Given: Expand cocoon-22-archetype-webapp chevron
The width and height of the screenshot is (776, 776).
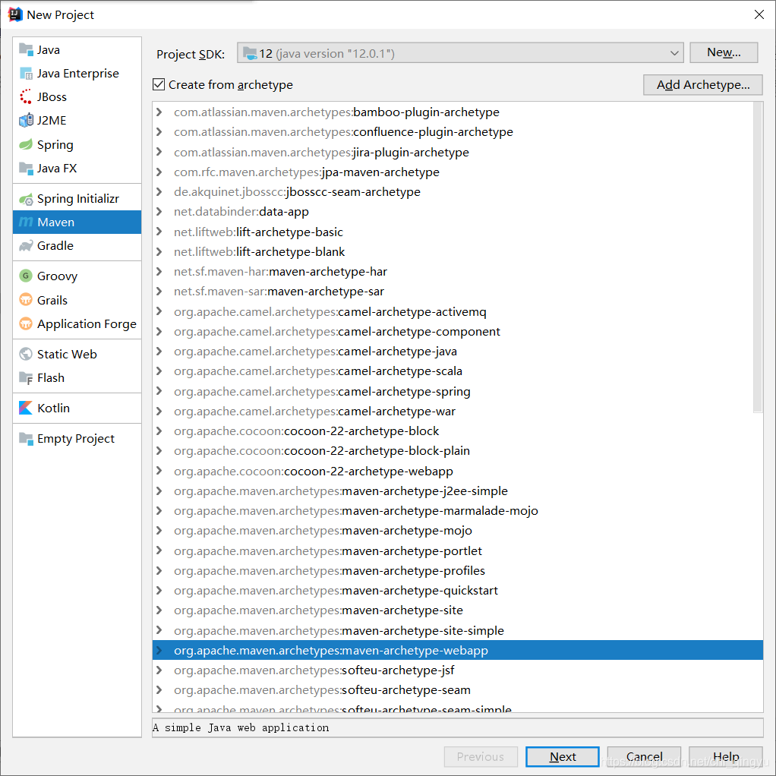Looking at the screenshot, I should 159,471.
